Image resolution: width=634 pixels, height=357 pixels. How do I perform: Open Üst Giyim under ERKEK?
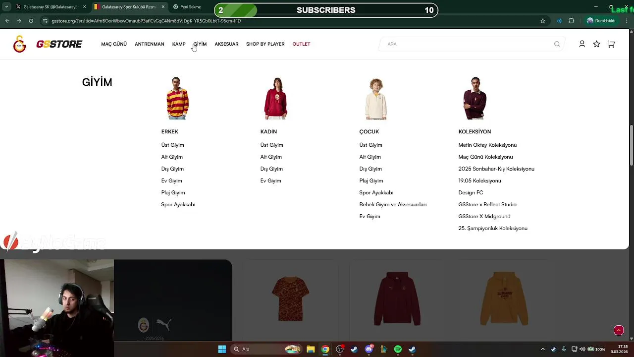(x=172, y=145)
